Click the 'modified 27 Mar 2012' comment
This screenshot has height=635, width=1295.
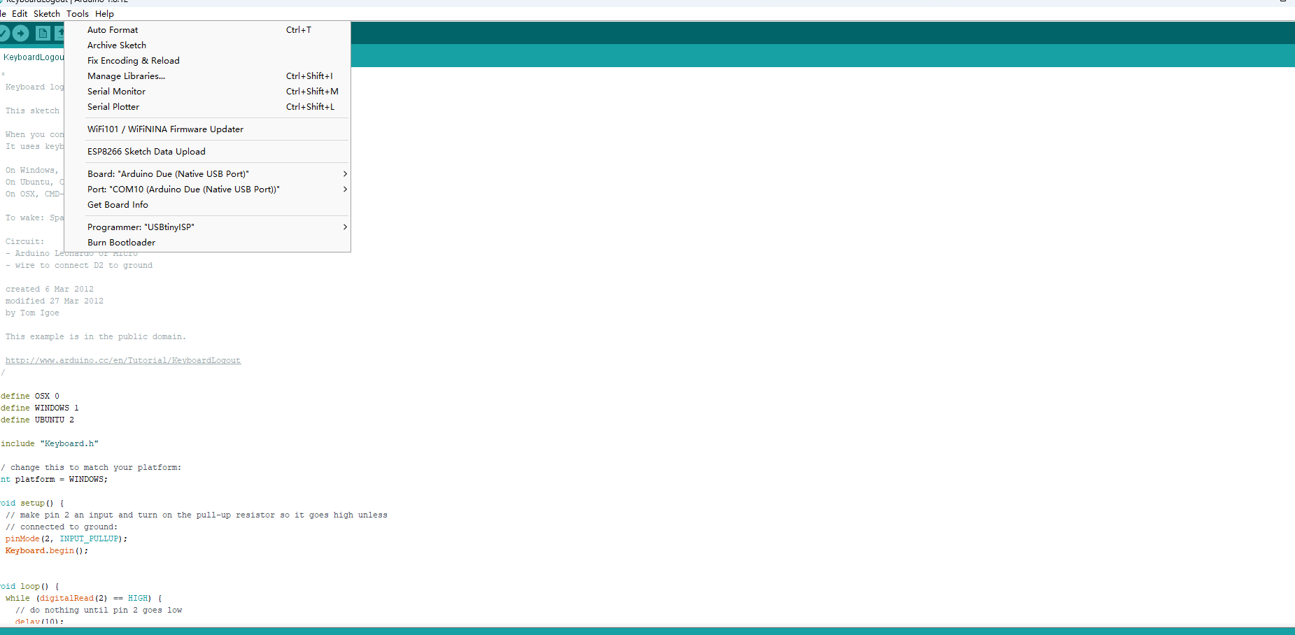pyautogui.click(x=55, y=301)
